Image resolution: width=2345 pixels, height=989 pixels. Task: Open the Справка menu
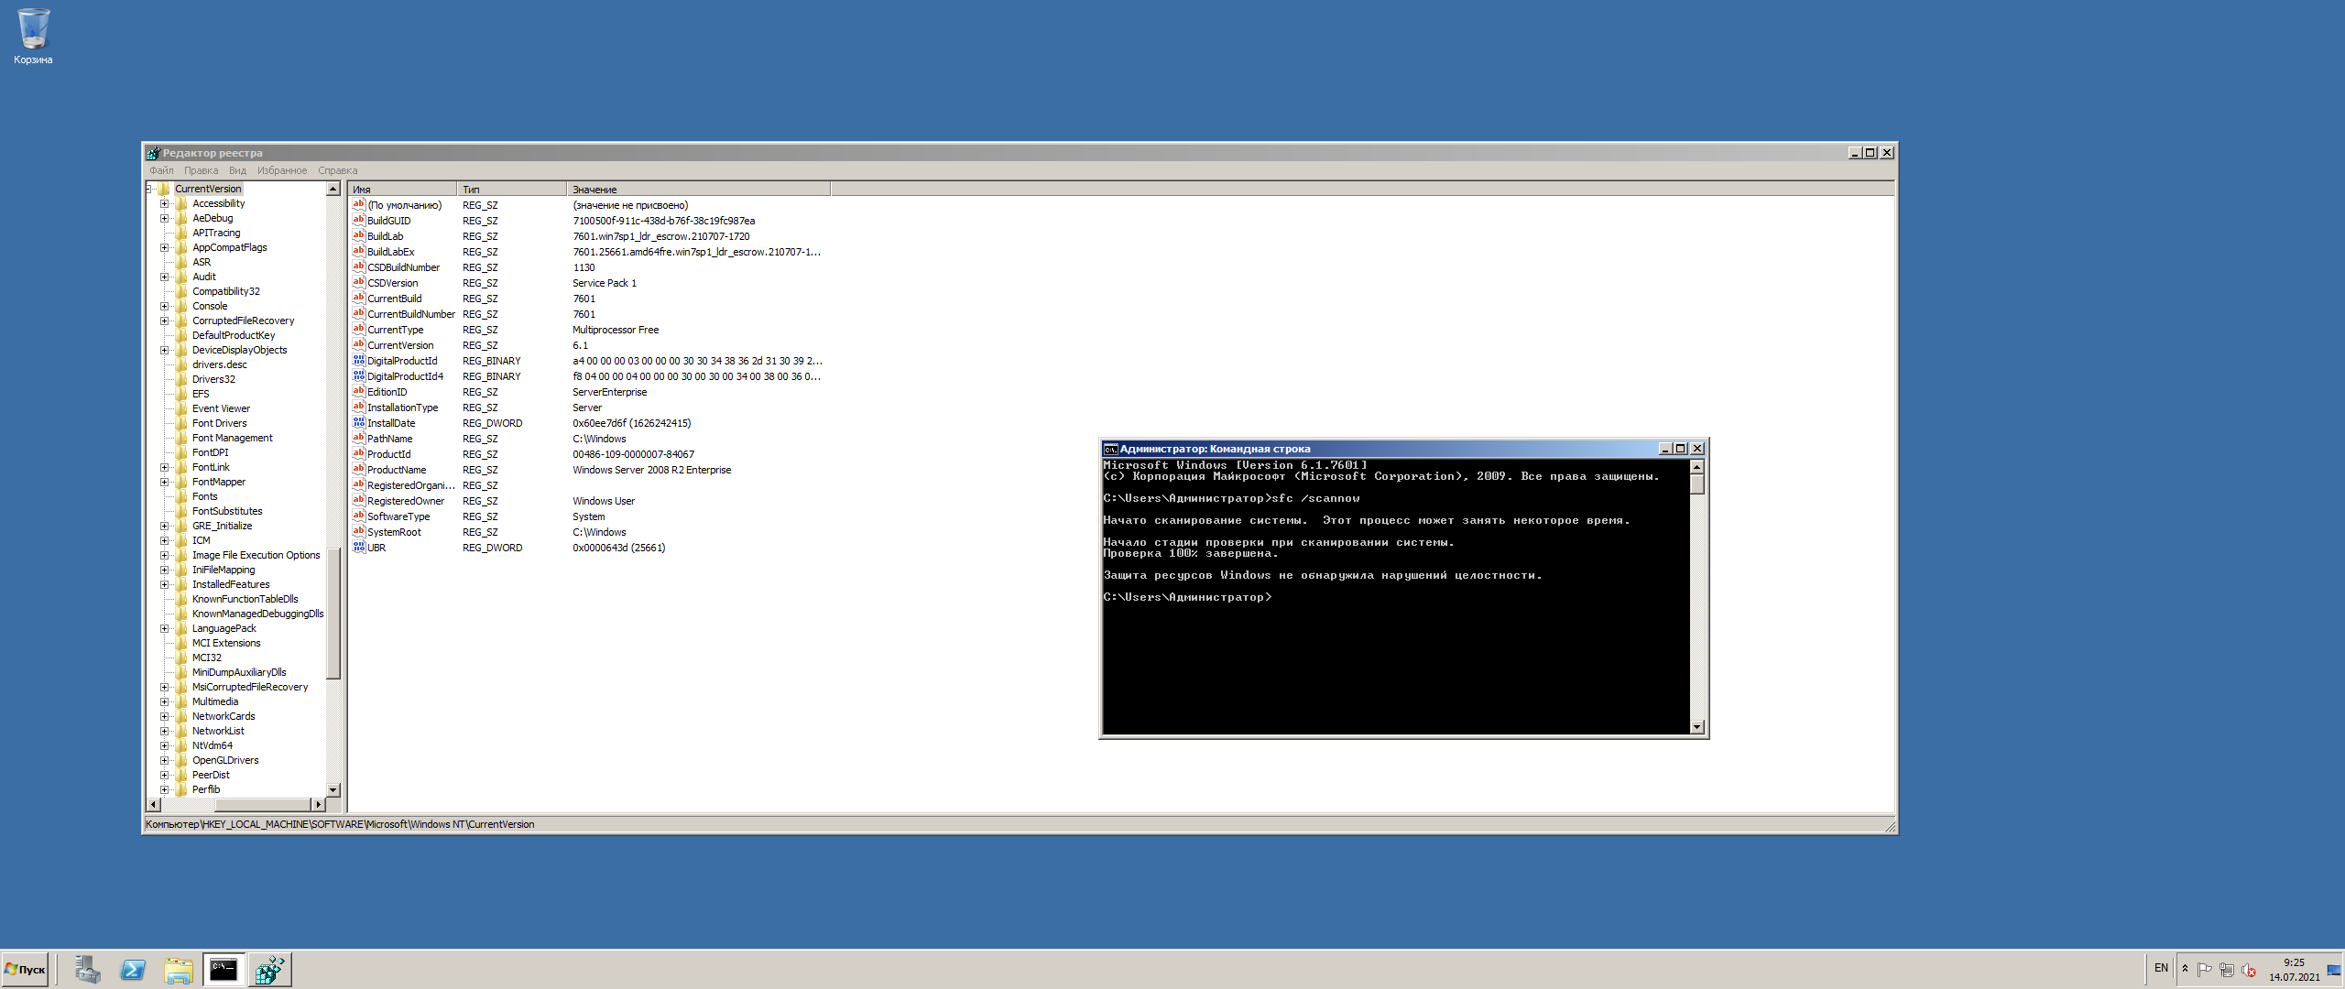pyautogui.click(x=338, y=170)
